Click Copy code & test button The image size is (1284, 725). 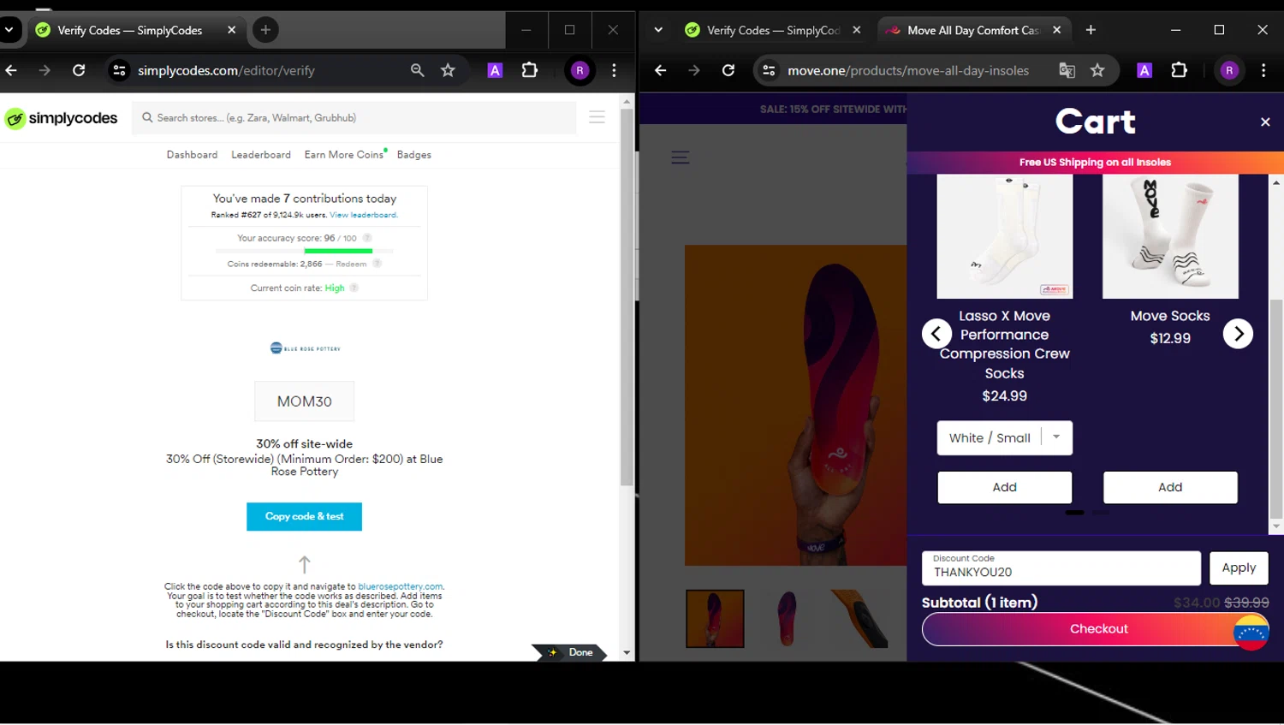coord(305,516)
